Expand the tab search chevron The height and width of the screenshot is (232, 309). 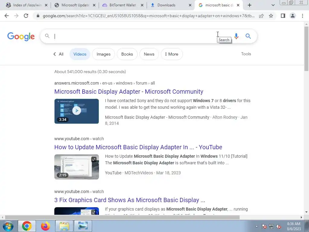pyautogui.click(x=273, y=5)
